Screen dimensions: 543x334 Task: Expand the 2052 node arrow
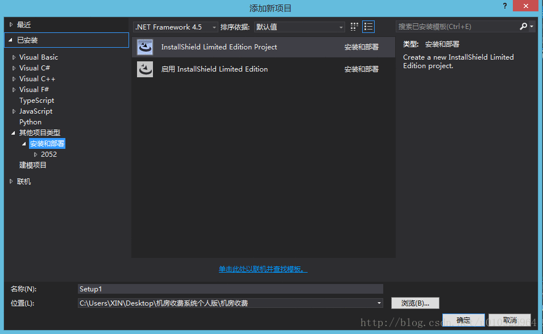coord(35,155)
